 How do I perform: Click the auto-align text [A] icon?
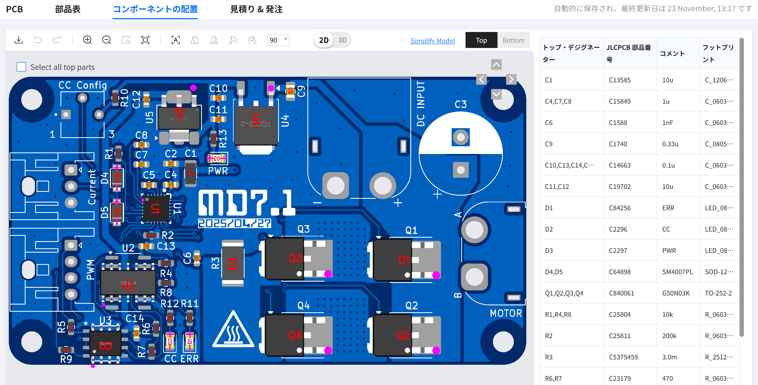click(x=176, y=40)
